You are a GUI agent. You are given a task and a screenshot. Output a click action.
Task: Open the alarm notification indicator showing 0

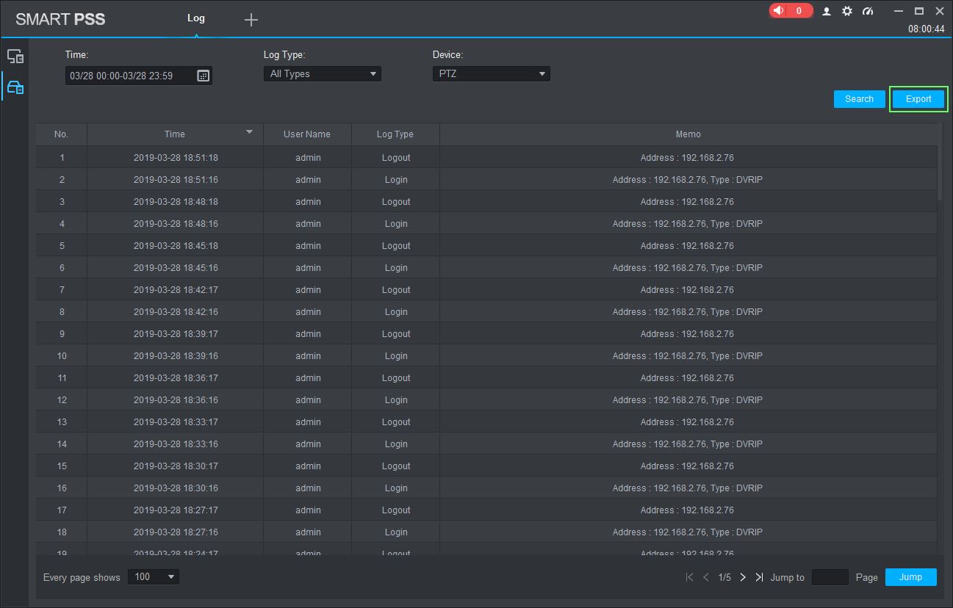click(x=791, y=11)
